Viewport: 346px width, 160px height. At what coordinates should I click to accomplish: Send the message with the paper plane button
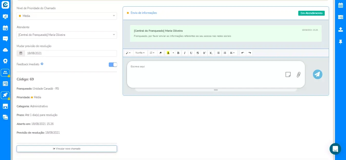point(318,74)
